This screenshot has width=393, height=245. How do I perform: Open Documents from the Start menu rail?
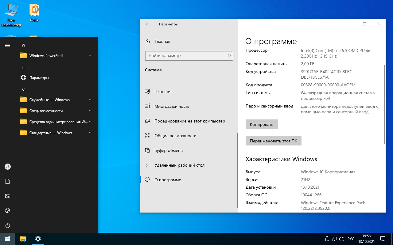(x=8, y=181)
